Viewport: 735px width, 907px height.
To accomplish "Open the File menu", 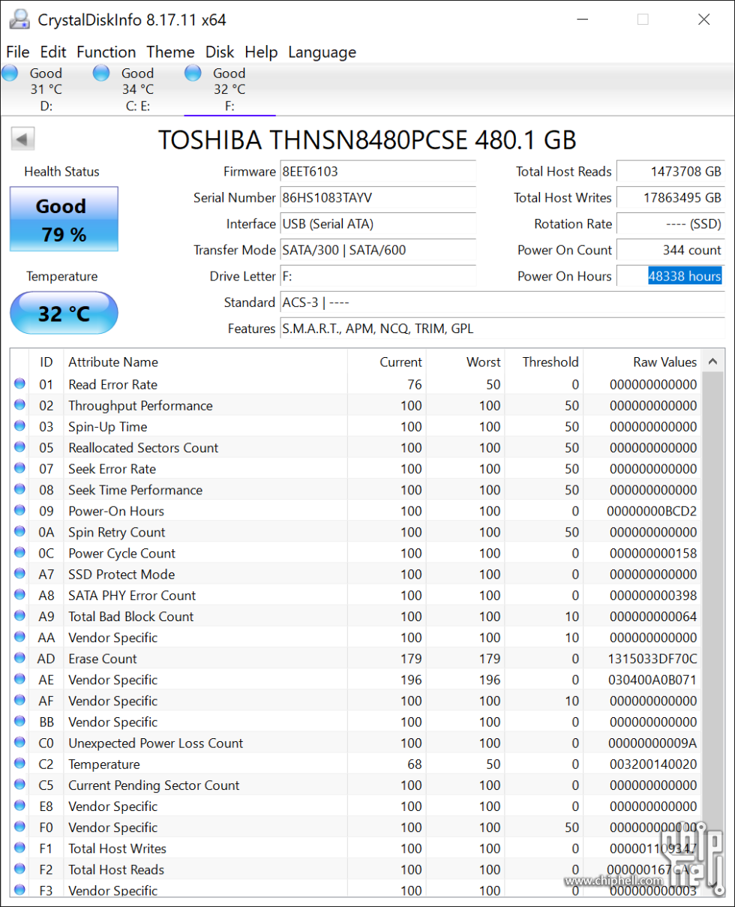I will [18, 52].
